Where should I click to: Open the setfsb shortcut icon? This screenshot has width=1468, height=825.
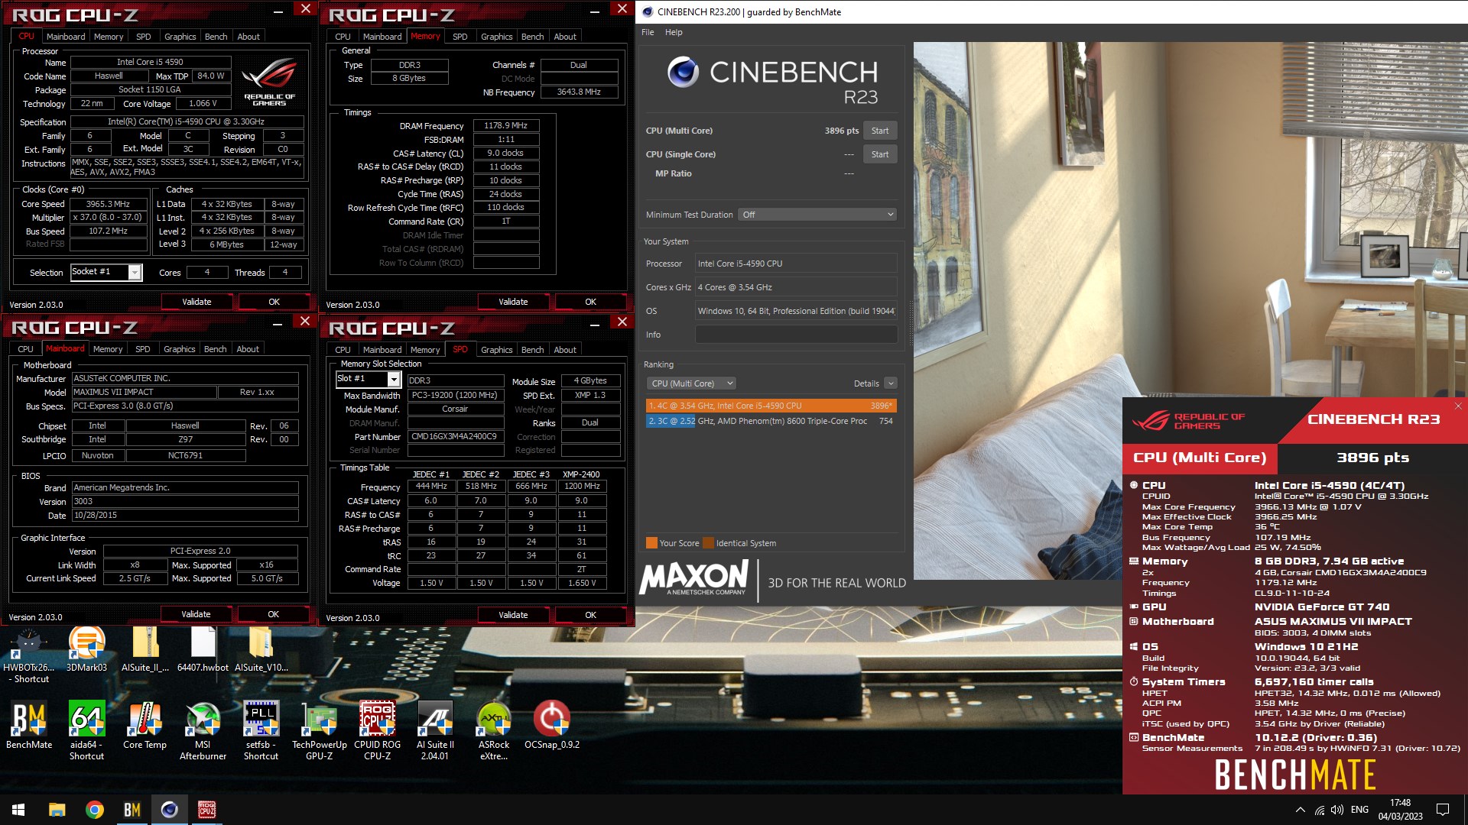261,730
